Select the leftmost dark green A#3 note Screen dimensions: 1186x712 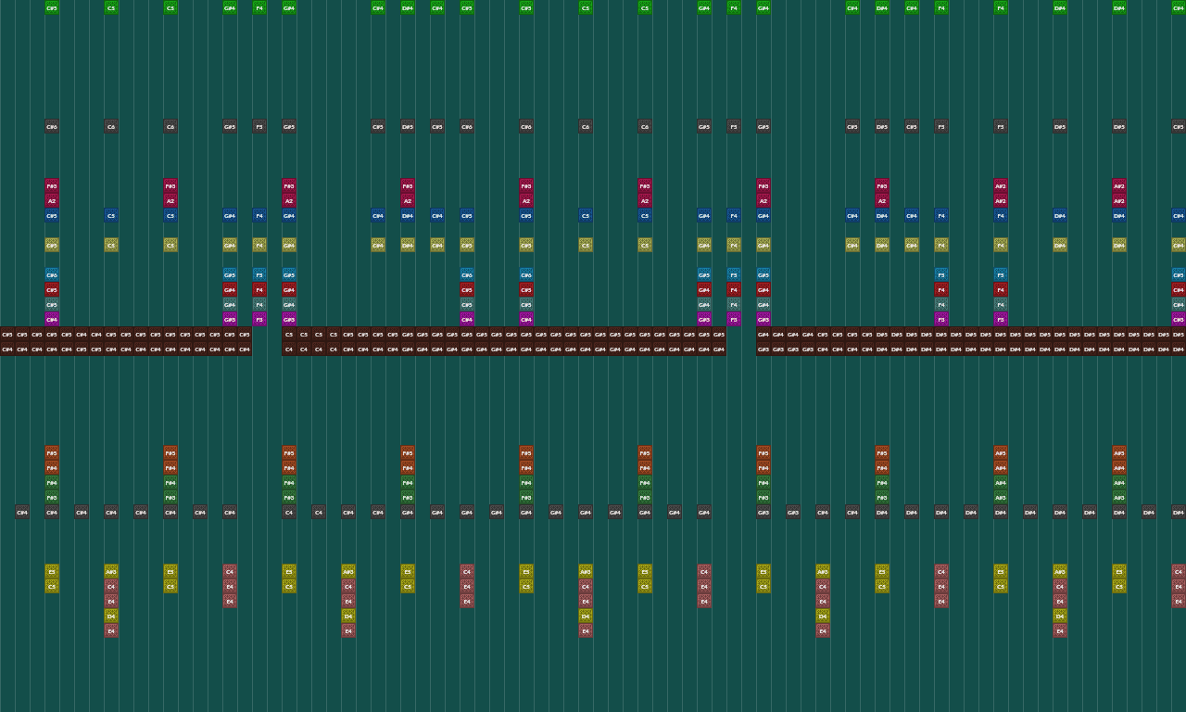[x=1001, y=497]
